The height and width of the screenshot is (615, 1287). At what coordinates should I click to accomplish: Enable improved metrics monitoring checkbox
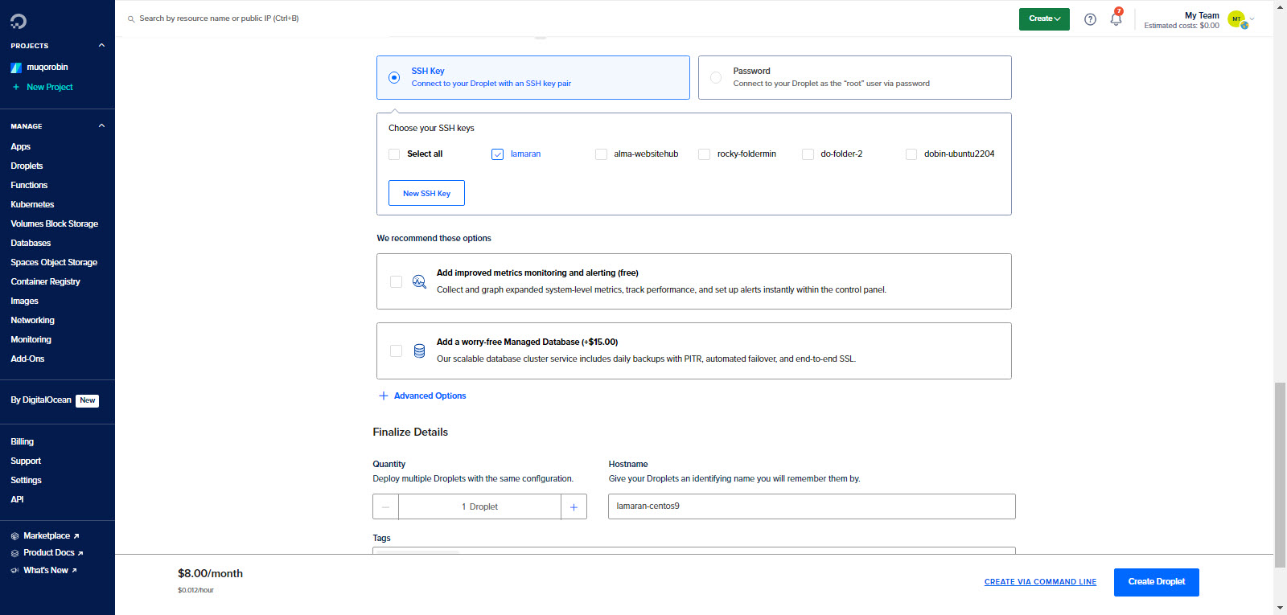tap(396, 281)
